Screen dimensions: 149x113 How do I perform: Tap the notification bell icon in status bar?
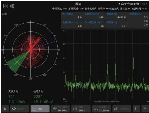pyautogui.click(x=122, y=4)
